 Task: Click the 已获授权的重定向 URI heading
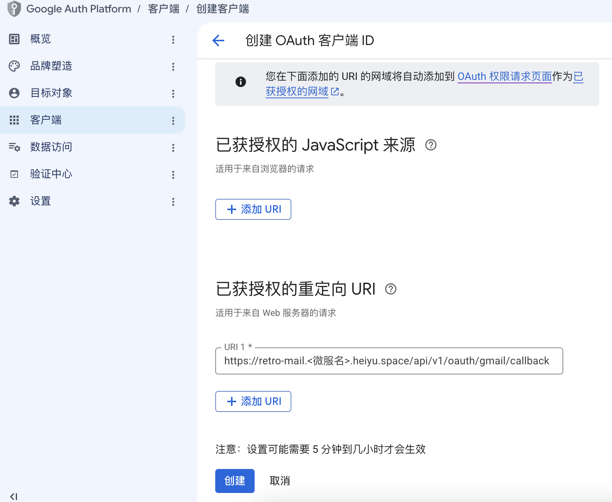coord(296,289)
